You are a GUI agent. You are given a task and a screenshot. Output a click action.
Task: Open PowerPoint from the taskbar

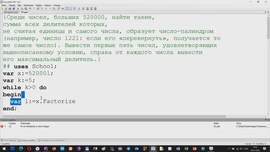point(194,149)
